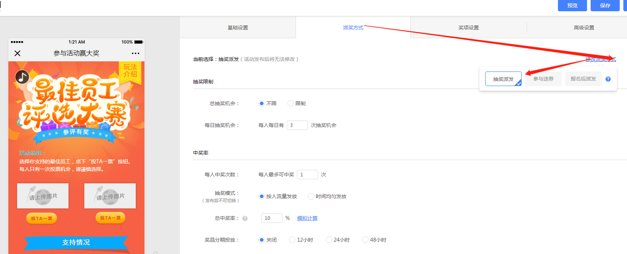Select 不限 for total lottery chances
Image resolution: width=627 pixels, height=254 pixels.
[x=262, y=103]
